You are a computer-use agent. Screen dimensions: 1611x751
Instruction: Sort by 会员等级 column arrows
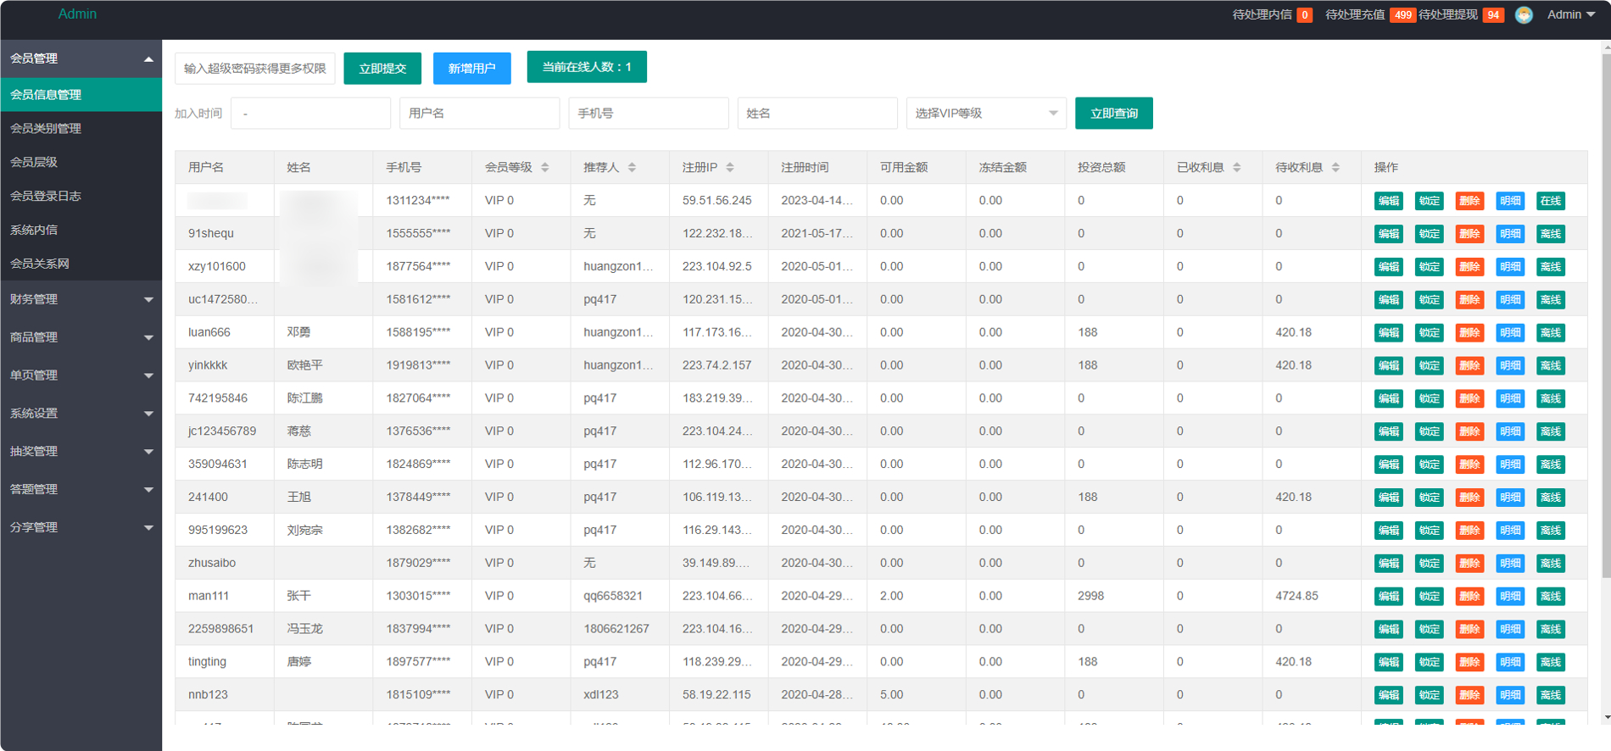pyautogui.click(x=544, y=168)
